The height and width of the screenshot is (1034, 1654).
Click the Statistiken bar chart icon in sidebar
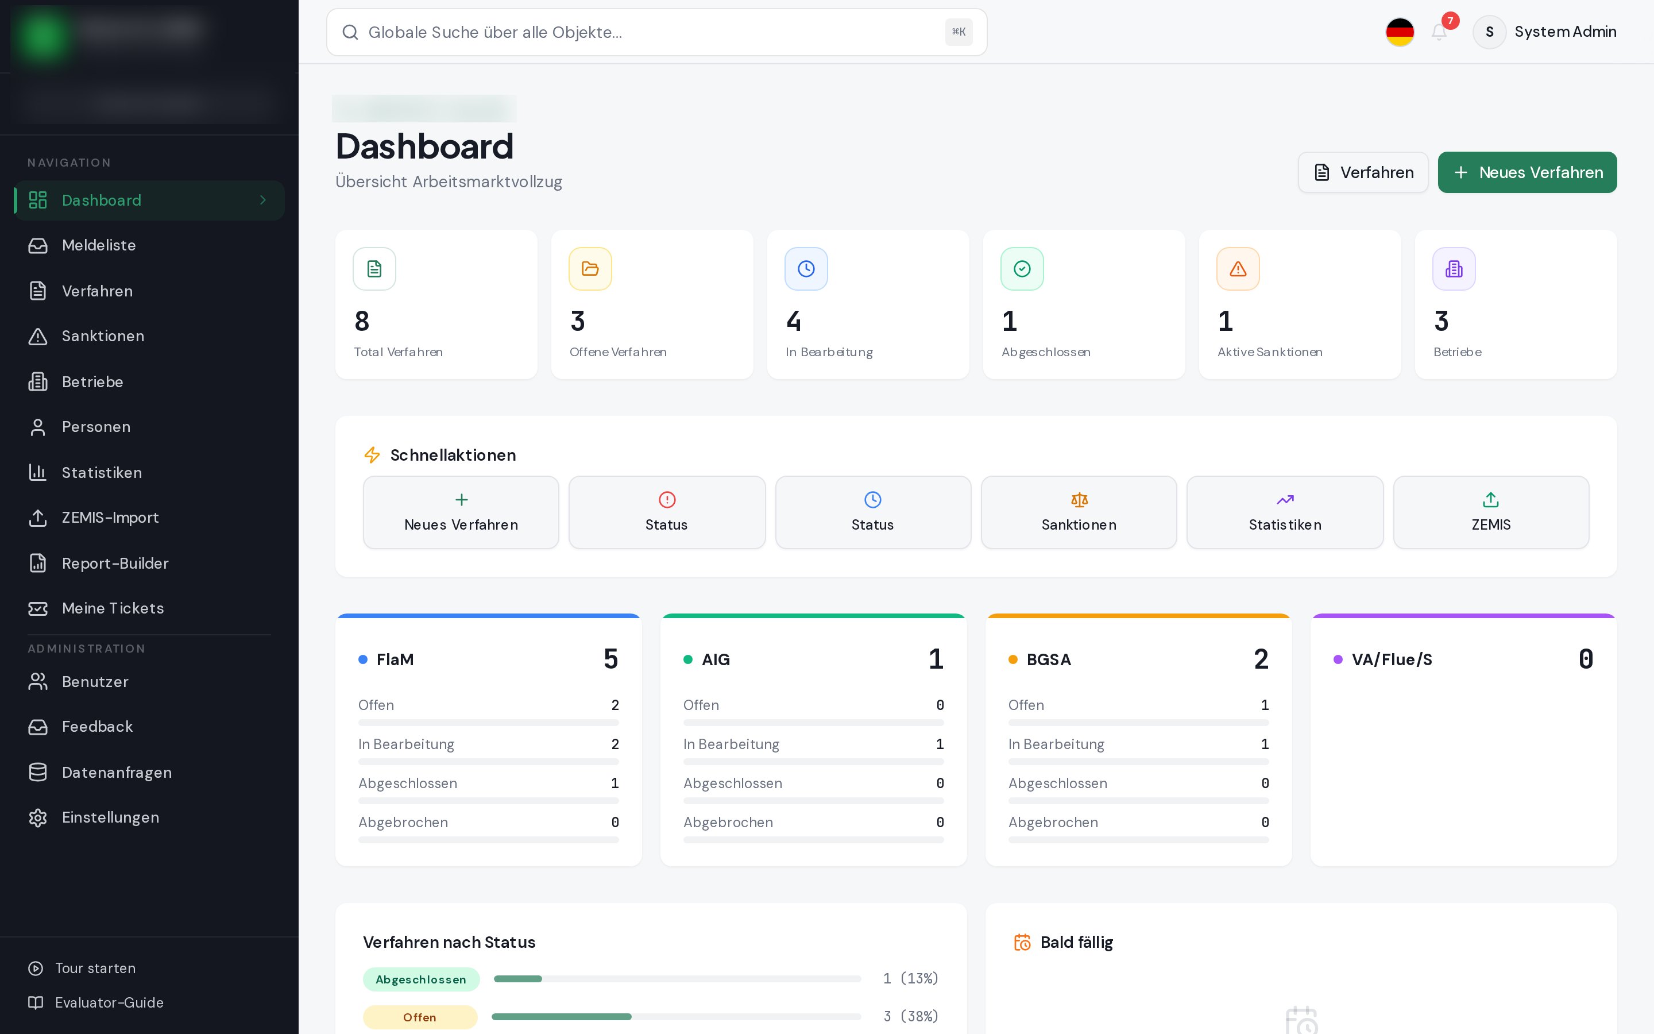37,473
